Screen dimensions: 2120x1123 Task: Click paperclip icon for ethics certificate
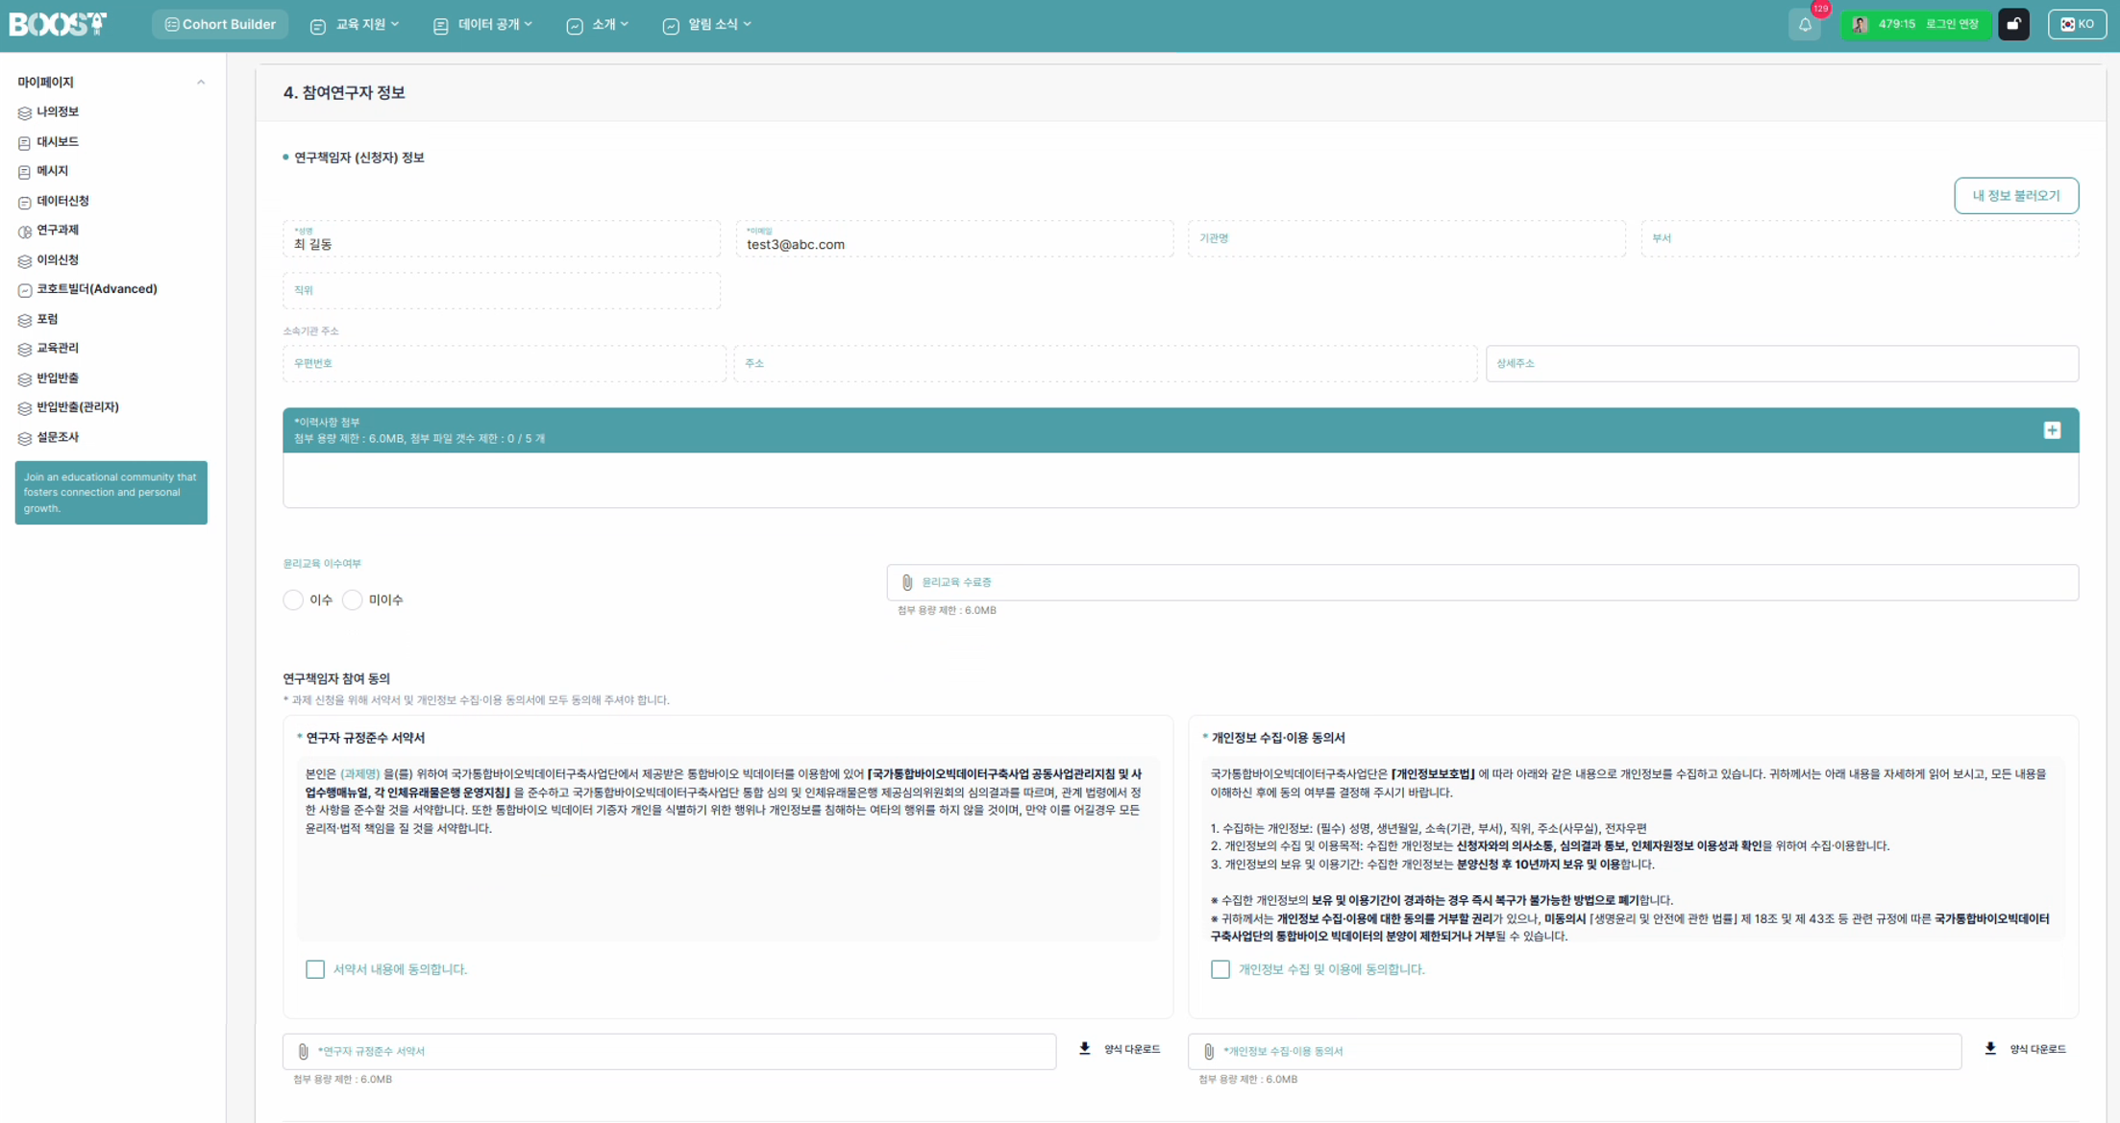[x=906, y=582]
